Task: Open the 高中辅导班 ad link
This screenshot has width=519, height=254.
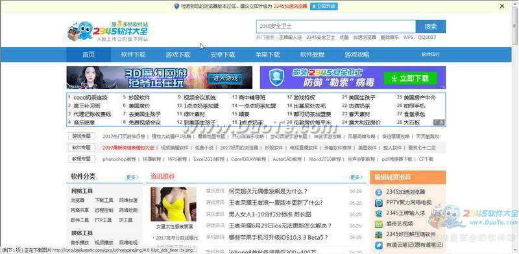Action: tap(252, 98)
